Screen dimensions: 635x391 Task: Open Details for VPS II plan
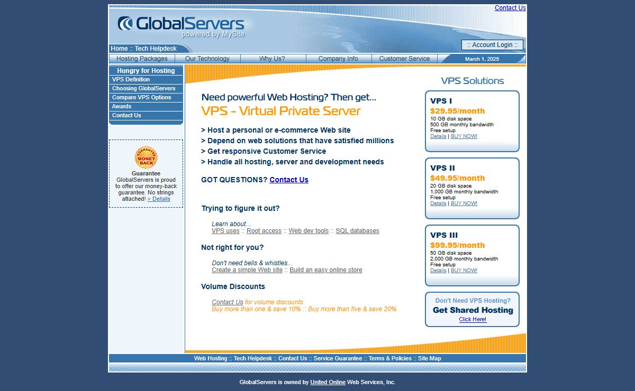click(438, 203)
